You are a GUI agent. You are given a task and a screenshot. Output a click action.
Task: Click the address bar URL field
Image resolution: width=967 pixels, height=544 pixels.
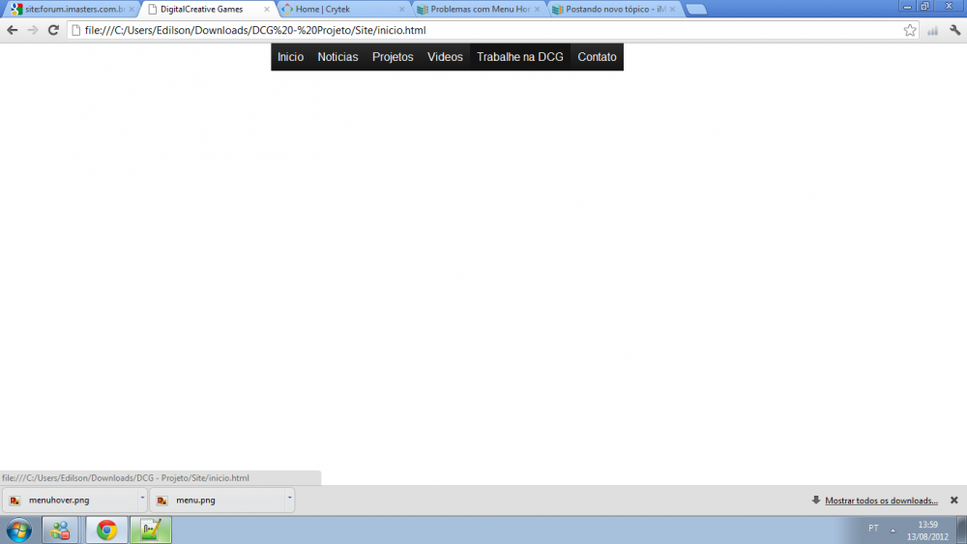483,30
